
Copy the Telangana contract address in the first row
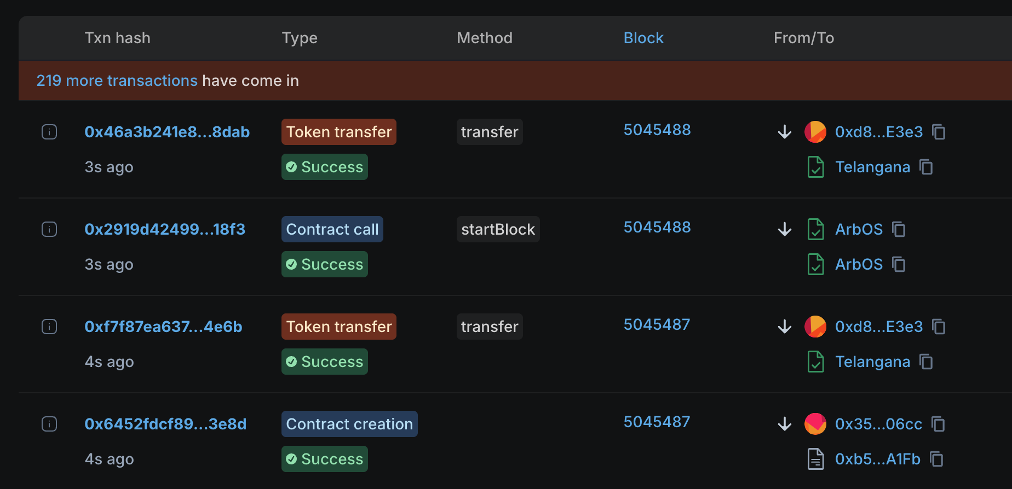coord(927,167)
